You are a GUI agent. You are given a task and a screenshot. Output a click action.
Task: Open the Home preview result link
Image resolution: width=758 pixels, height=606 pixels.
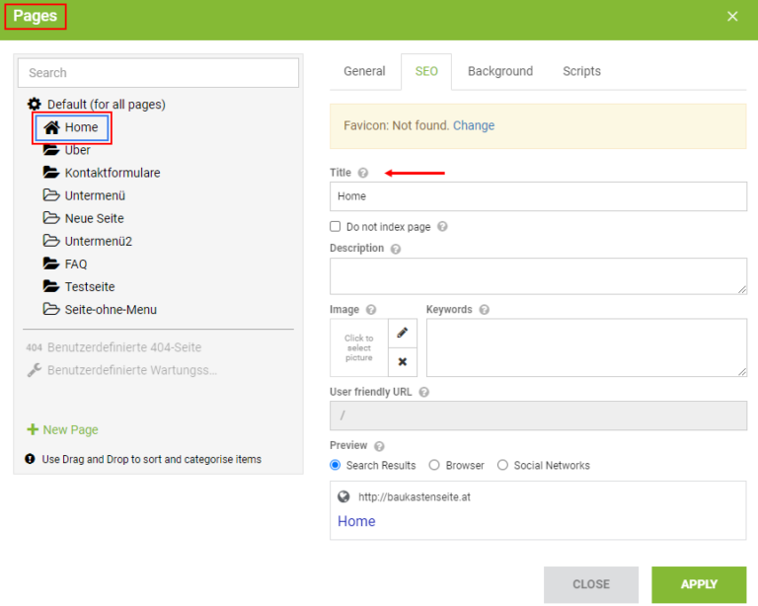356,521
